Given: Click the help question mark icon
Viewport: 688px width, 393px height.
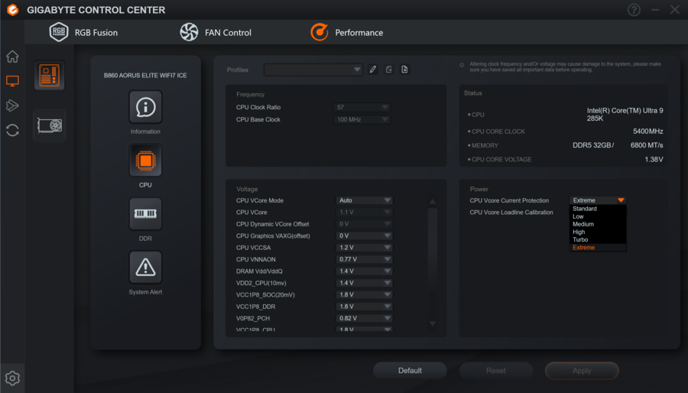Looking at the screenshot, I should 634,10.
